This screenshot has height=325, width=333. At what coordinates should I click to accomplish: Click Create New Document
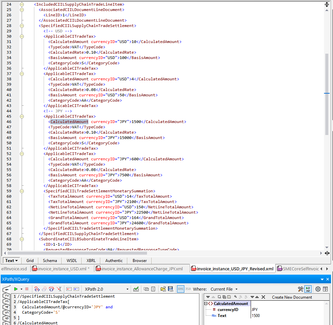point(292,297)
